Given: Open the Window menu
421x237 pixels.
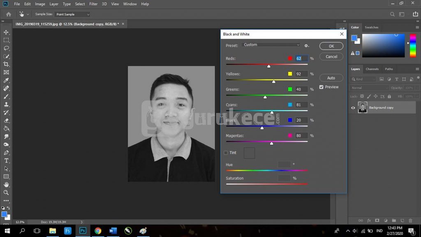Looking at the screenshot, I should pyautogui.click(x=130, y=4).
